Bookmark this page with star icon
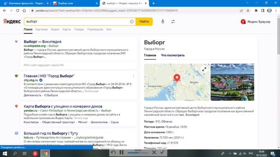 click(x=248, y=10)
